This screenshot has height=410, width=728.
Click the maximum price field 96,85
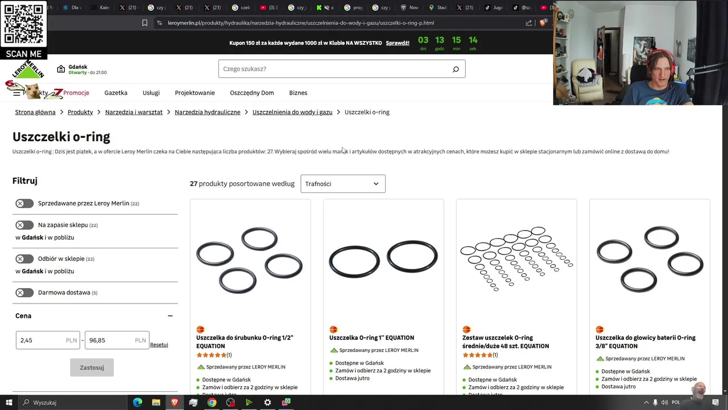pos(117,341)
